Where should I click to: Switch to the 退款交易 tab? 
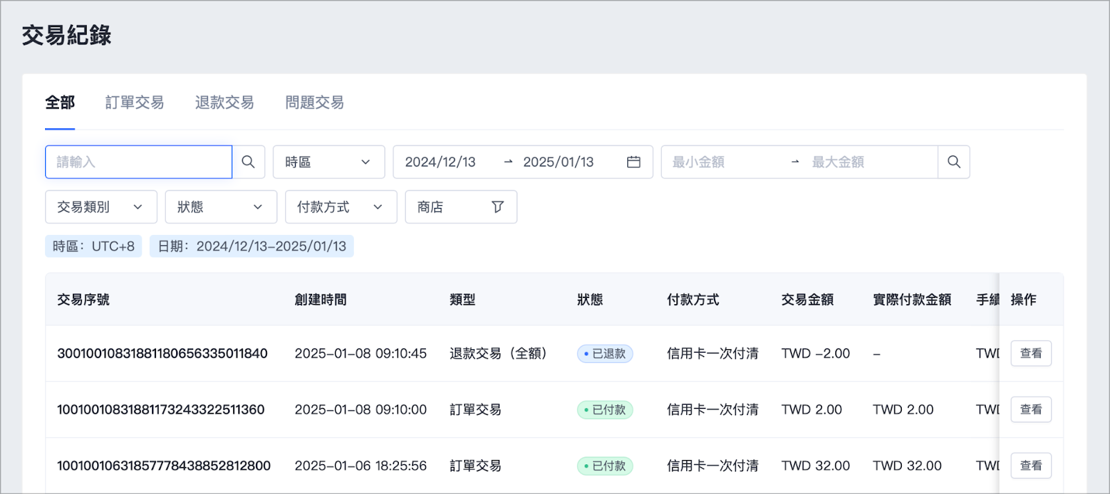point(225,103)
